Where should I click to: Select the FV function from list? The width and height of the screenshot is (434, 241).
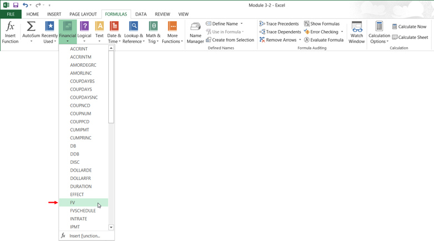[73, 203]
